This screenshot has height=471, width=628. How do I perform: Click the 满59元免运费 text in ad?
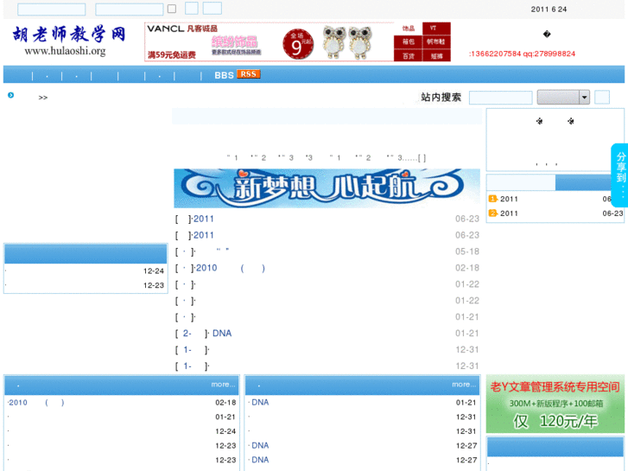[171, 55]
